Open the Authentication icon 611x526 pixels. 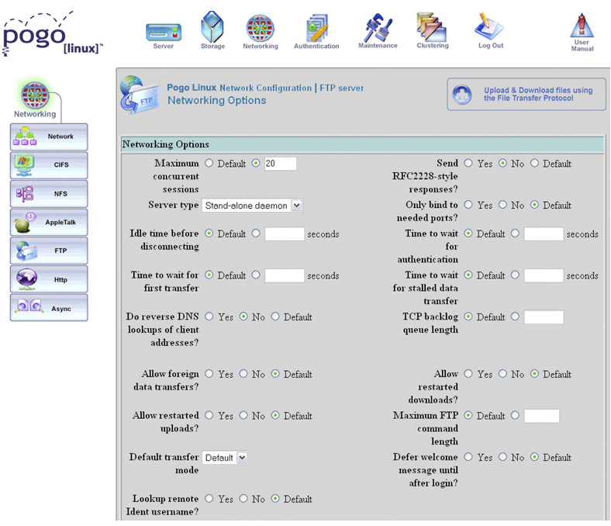(x=317, y=28)
